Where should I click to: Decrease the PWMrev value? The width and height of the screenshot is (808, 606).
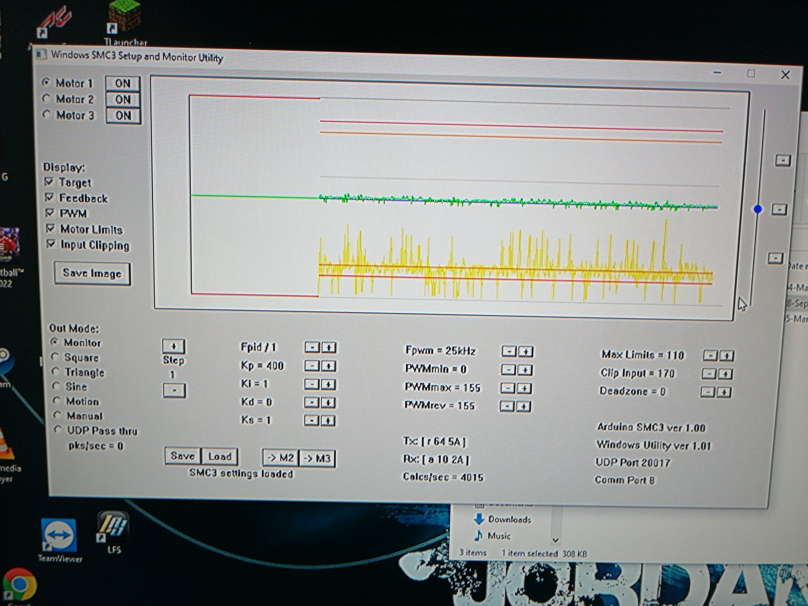click(507, 407)
